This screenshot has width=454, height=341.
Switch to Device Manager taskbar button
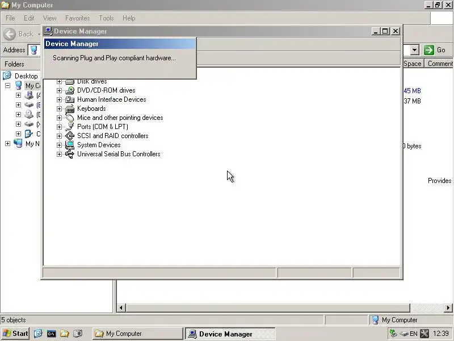(x=230, y=334)
